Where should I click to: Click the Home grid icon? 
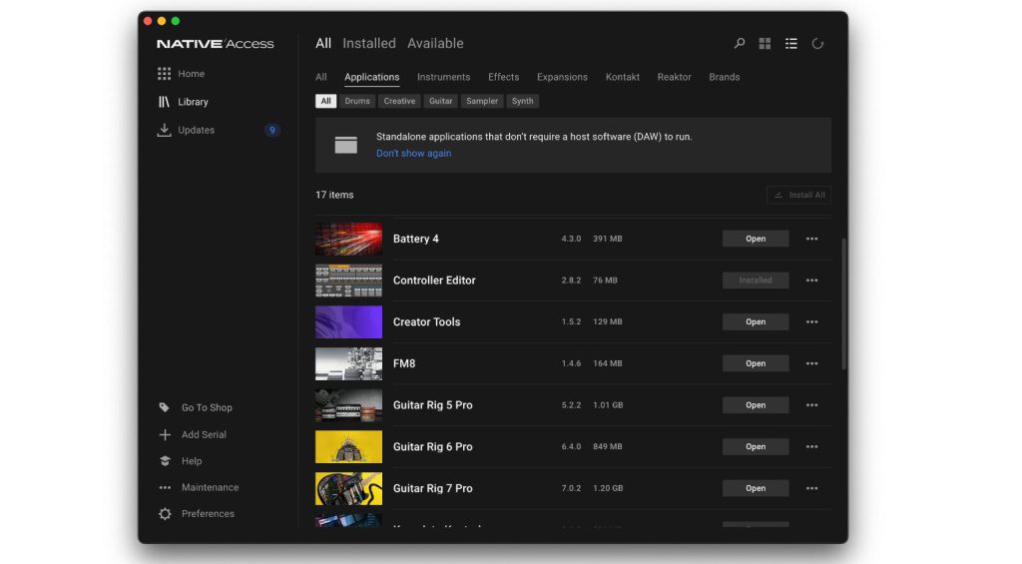[x=164, y=74]
